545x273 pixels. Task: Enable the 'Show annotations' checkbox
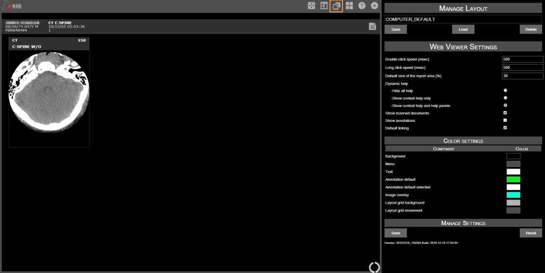pos(505,120)
